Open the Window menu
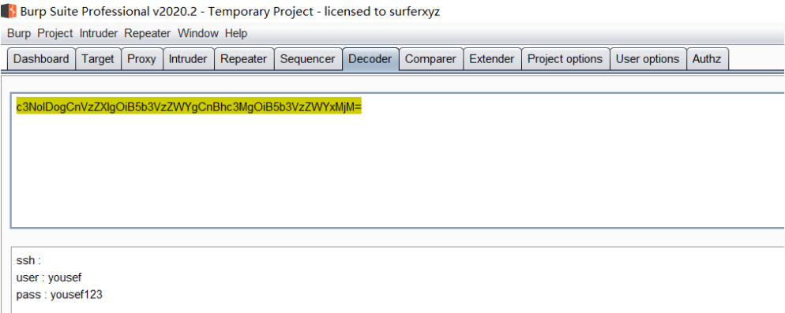This screenshot has height=313, width=785. click(x=198, y=33)
